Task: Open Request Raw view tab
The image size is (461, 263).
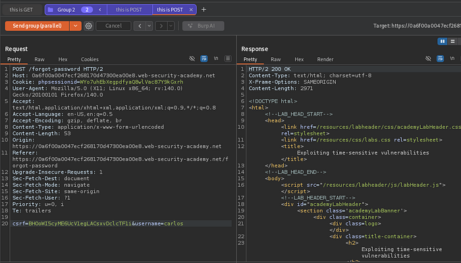Action: (x=40, y=59)
